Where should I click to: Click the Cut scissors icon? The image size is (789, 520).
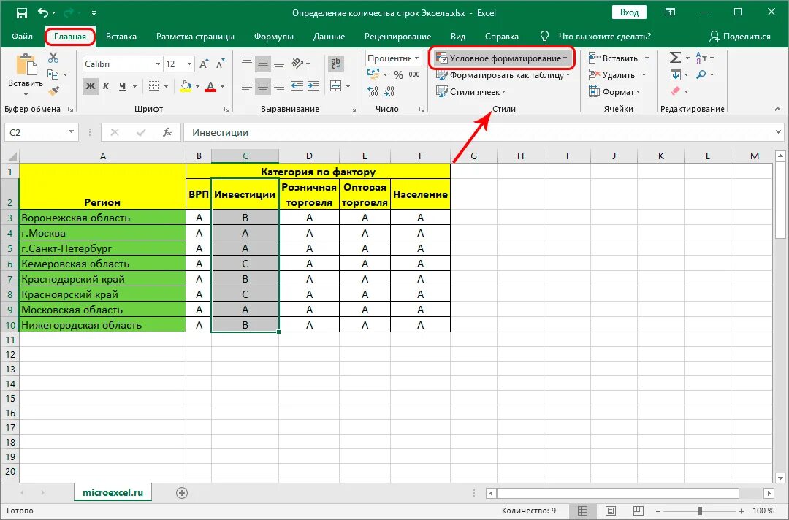(53, 58)
